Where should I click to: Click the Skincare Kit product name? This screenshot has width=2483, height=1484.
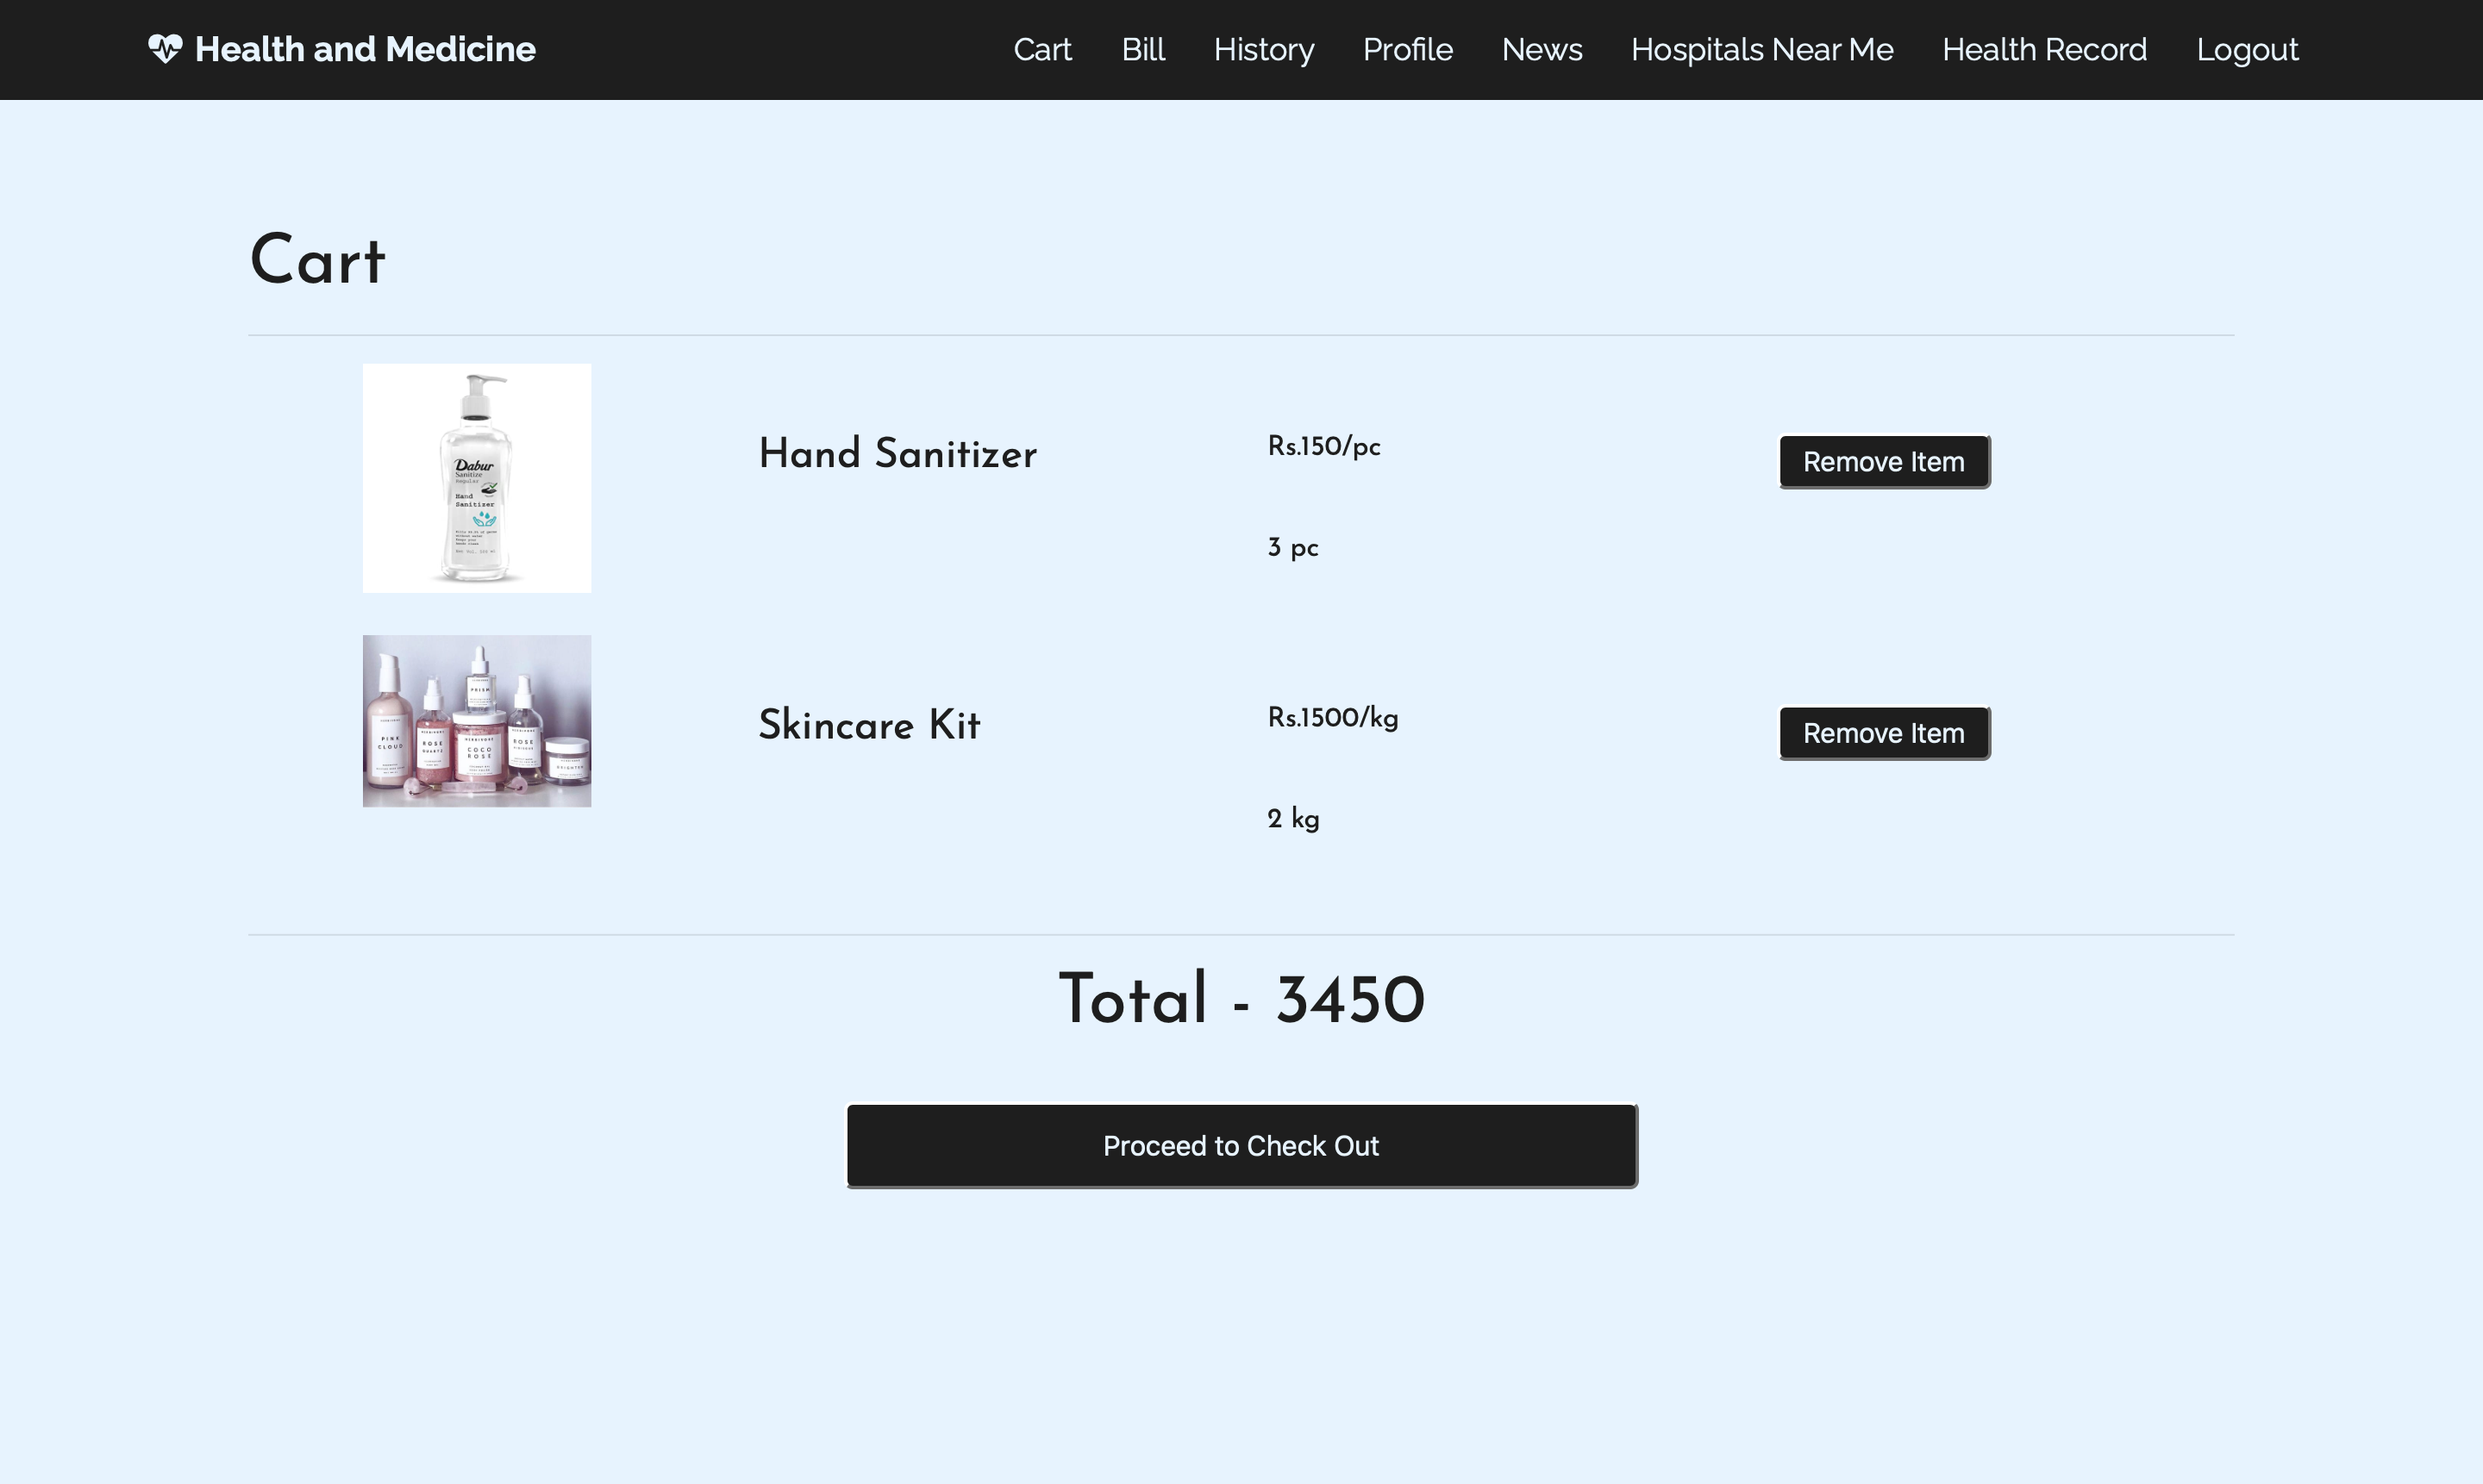pyautogui.click(x=868, y=725)
